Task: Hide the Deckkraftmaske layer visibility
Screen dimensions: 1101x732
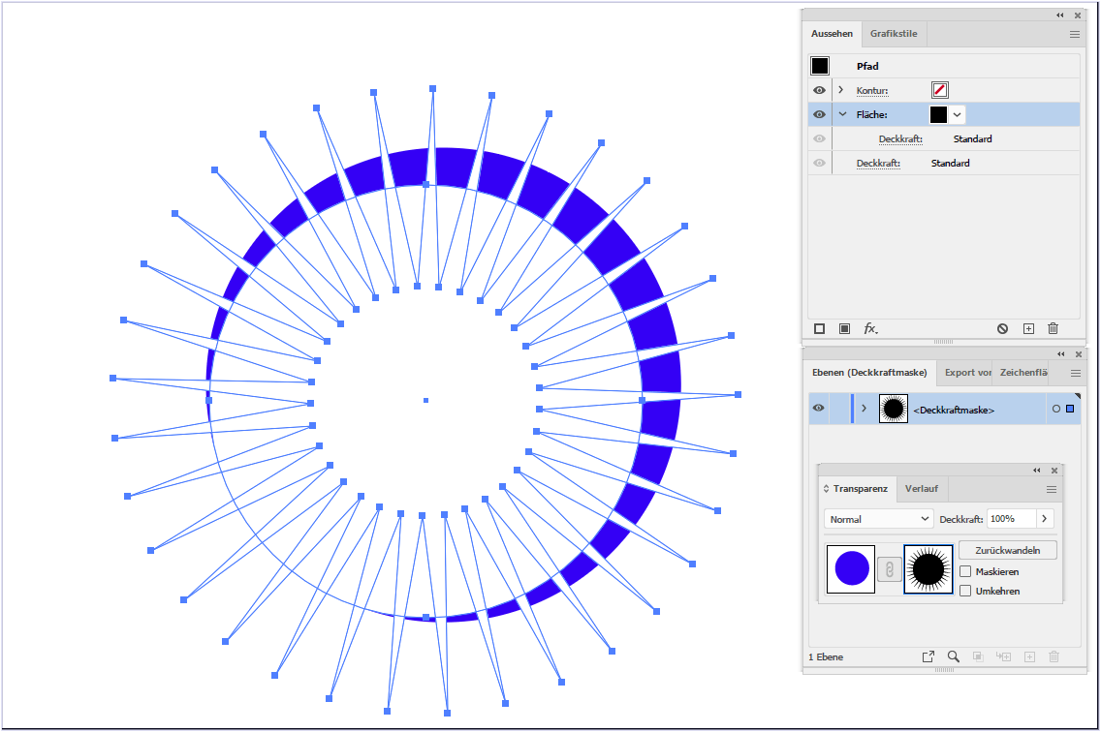Action: [819, 408]
